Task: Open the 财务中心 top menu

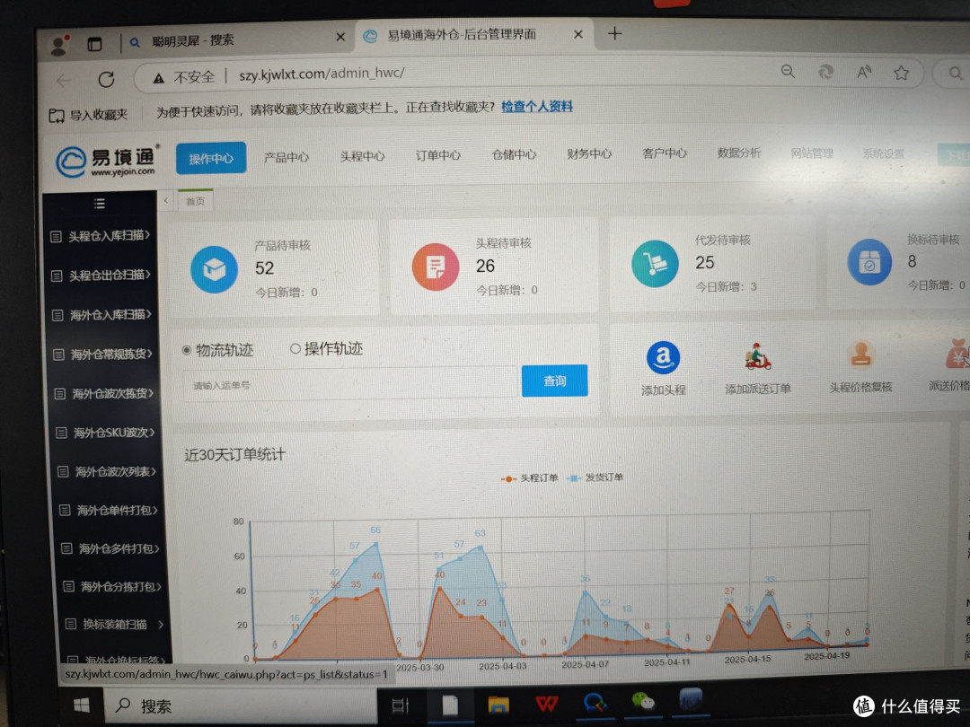Action: click(x=589, y=153)
